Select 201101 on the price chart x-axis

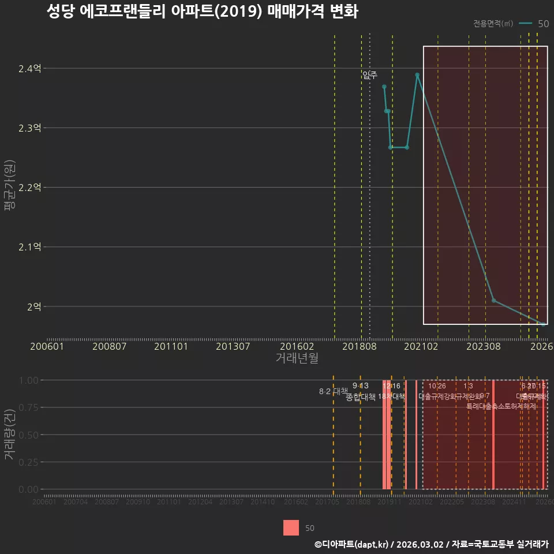(171, 346)
